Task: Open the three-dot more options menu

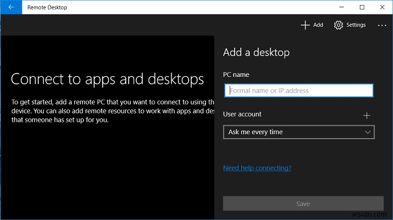Action: 382,25
